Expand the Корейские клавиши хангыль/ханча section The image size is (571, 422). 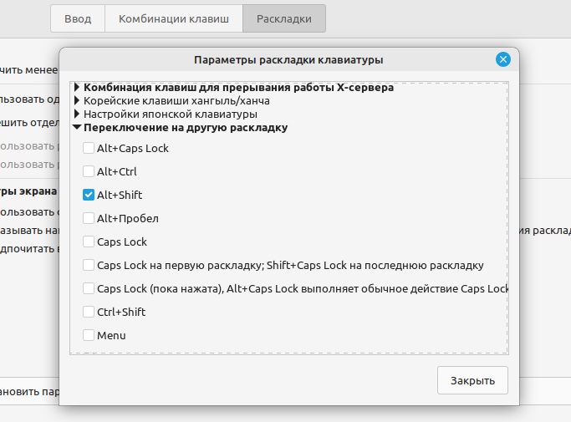(77, 100)
